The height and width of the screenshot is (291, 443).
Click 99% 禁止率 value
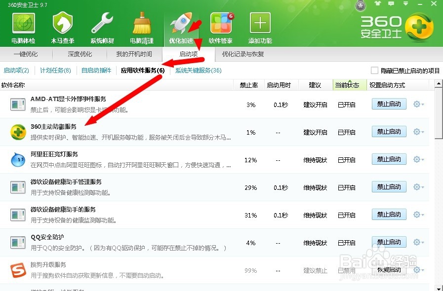tap(250, 270)
